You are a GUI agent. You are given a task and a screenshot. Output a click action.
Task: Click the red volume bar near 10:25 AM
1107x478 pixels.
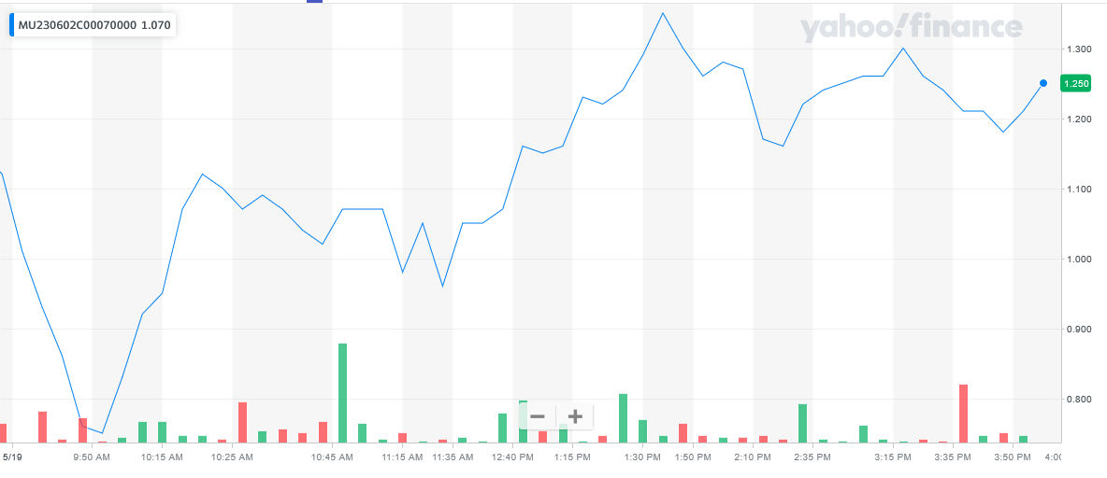pos(242,422)
